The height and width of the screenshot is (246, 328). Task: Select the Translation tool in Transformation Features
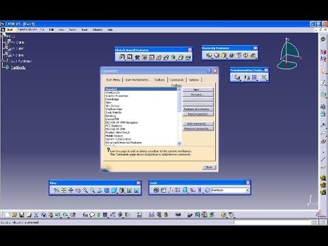pyautogui.click(x=237, y=77)
